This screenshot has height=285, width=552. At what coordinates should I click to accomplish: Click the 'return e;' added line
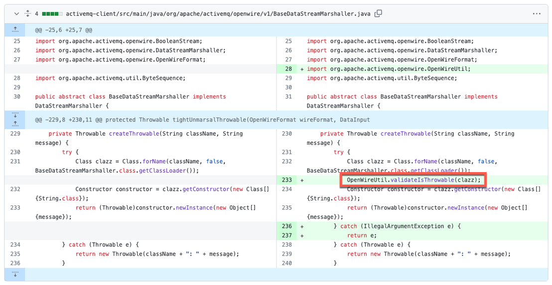(362, 235)
